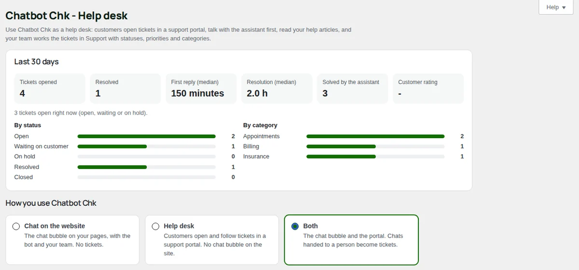Click the Resolved status progress bar
The width and height of the screenshot is (579, 270).
[x=147, y=167]
